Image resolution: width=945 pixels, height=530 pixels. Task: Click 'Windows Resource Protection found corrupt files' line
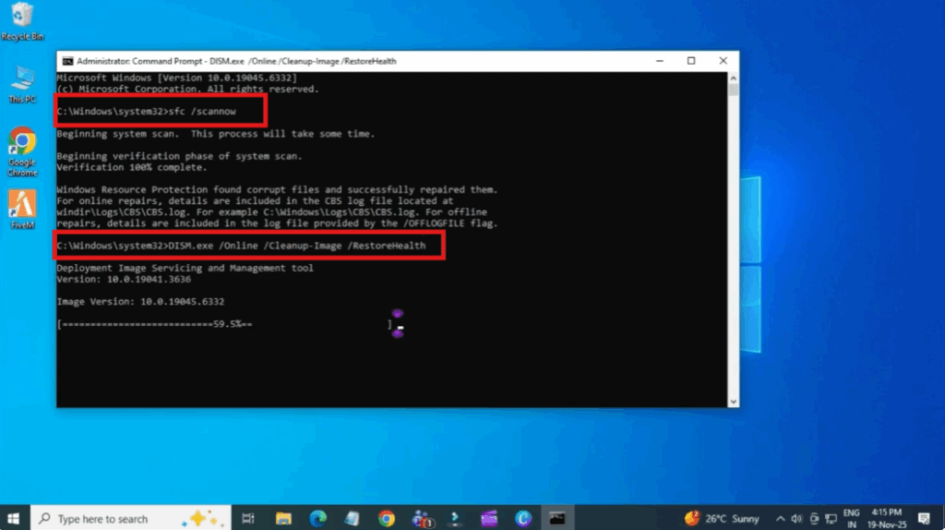[x=277, y=190]
